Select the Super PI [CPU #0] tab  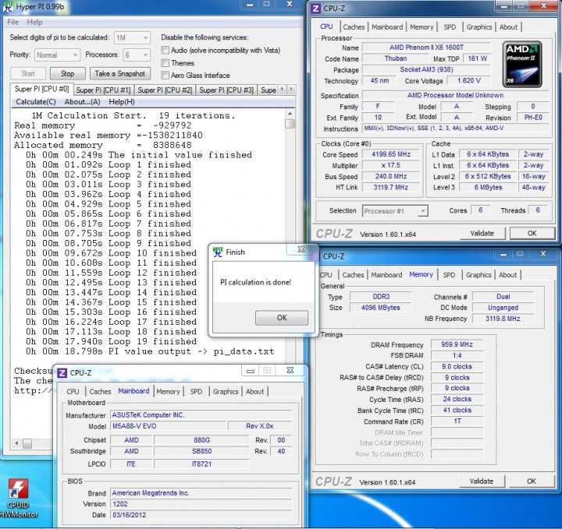click(41, 89)
